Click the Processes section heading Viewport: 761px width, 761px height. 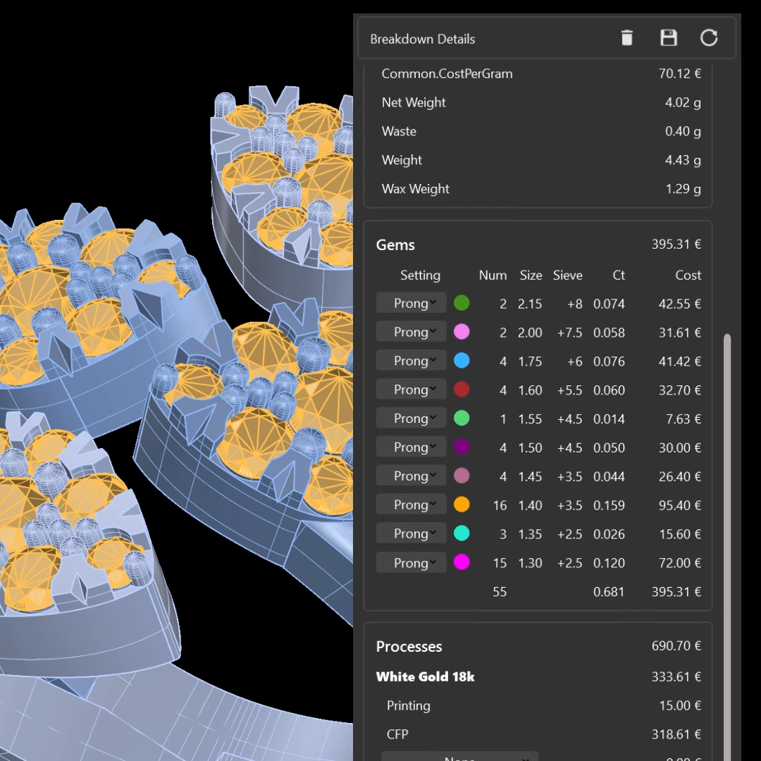coord(409,646)
